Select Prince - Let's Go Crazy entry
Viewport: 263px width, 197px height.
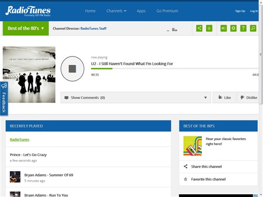pyautogui.click(x=28, y=155)
